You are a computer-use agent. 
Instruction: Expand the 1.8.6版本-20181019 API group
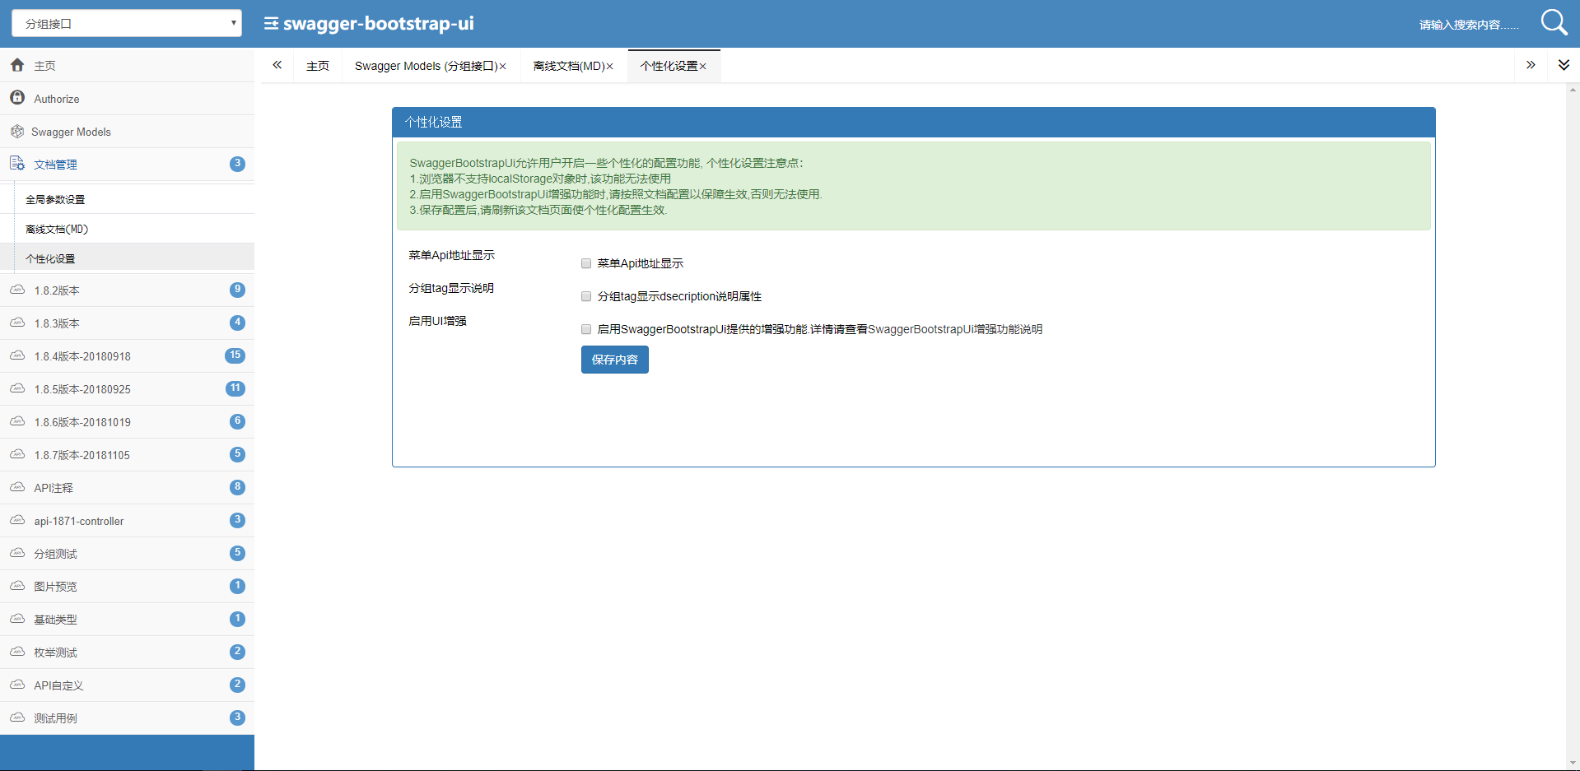tap(127, 421)
